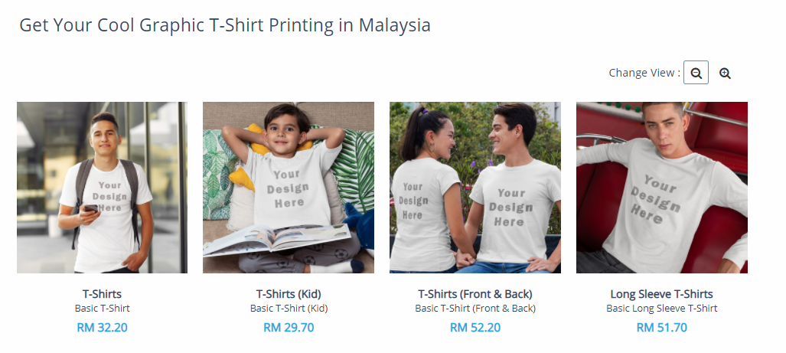Image resolution: width=786 pixels, height=353 pixels.
Task: Select the Basic T-Shirt subtitle
Action: coord(103,308)
